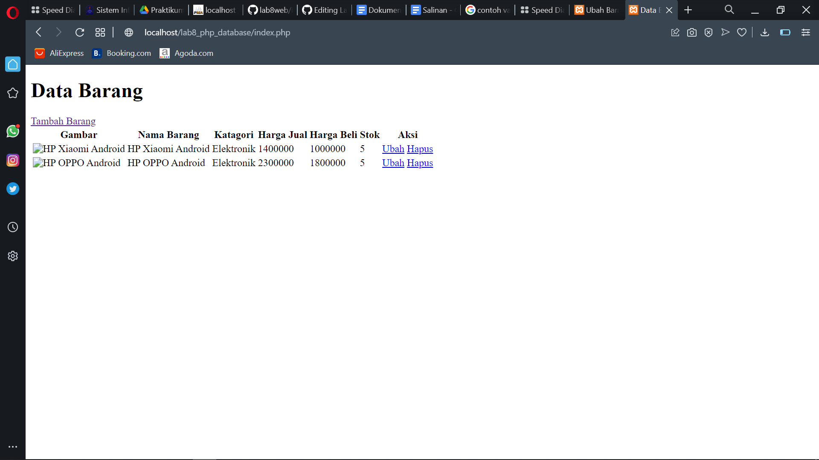This screenshot has height=460, width=819.
Task: Add page to bookmarks heart icon
Action: (x=742, y=32)
